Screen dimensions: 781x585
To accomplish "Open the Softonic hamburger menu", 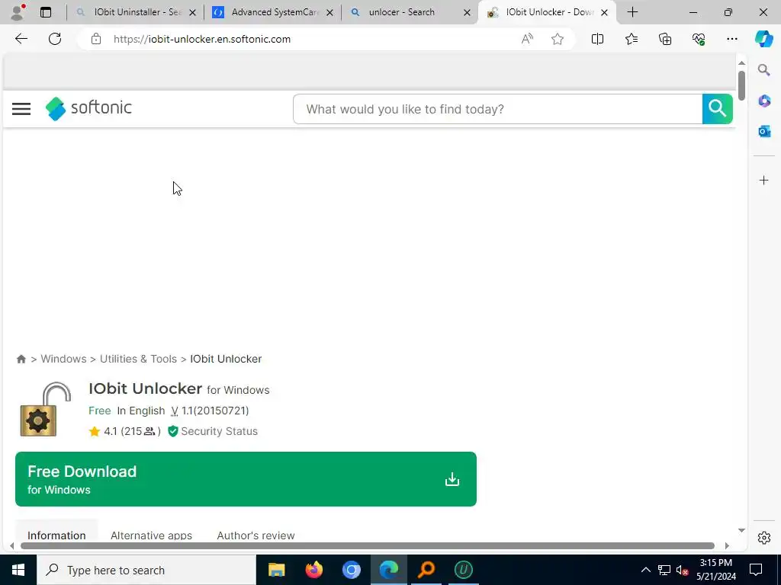I will [21, 109].
